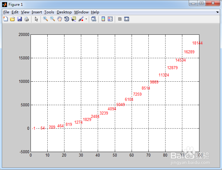Open a file with the folder icon
This screenshot has width=222, height=170.
(13, 19)
